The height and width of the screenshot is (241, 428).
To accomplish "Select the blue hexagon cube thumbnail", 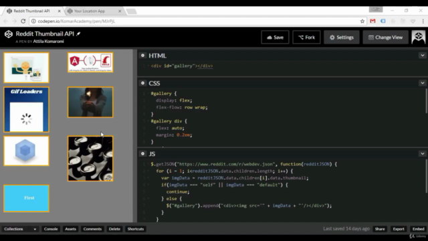I will point(27,151).
